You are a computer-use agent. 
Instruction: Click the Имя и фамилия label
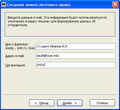coord(17,44)
